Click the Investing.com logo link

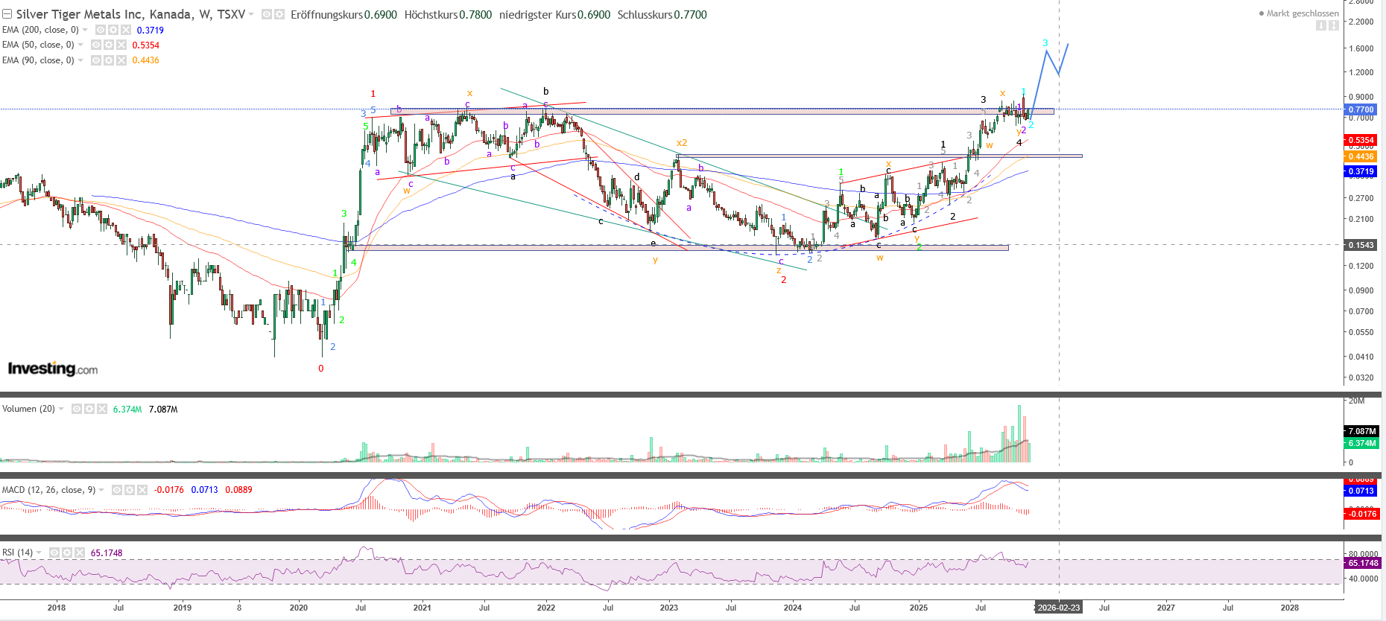pos(52,369)
